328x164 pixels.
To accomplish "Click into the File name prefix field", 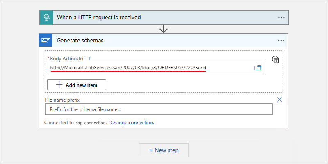I will [158, 109].
